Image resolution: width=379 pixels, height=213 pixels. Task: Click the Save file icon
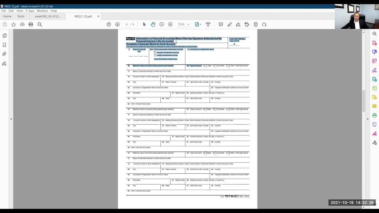point(5,25)
